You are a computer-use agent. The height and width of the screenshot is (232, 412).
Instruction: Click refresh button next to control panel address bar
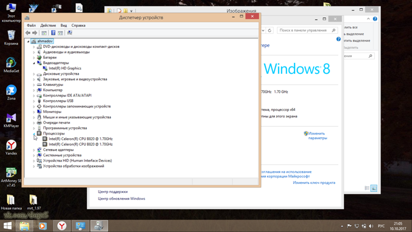(269, 30)
